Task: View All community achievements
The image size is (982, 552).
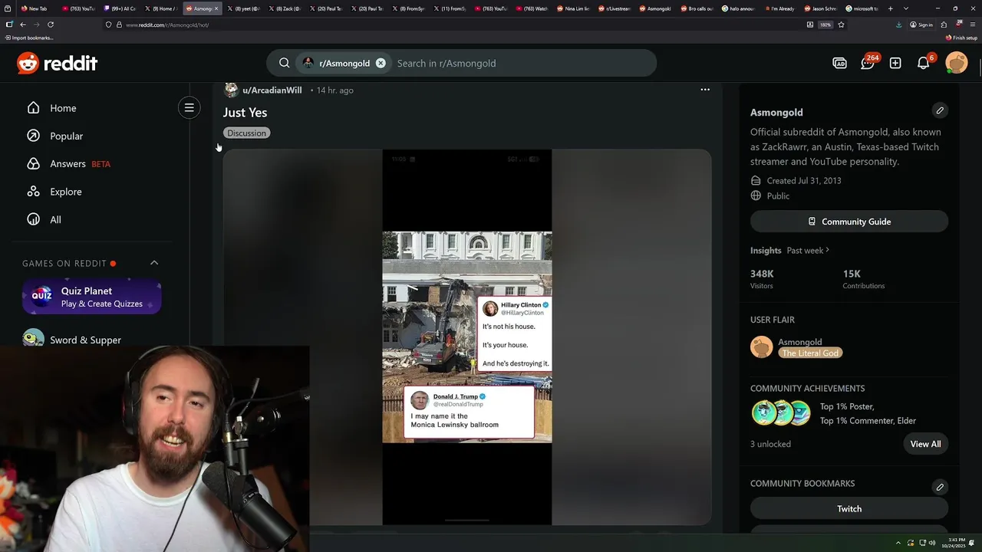Action: coord(925,444)
